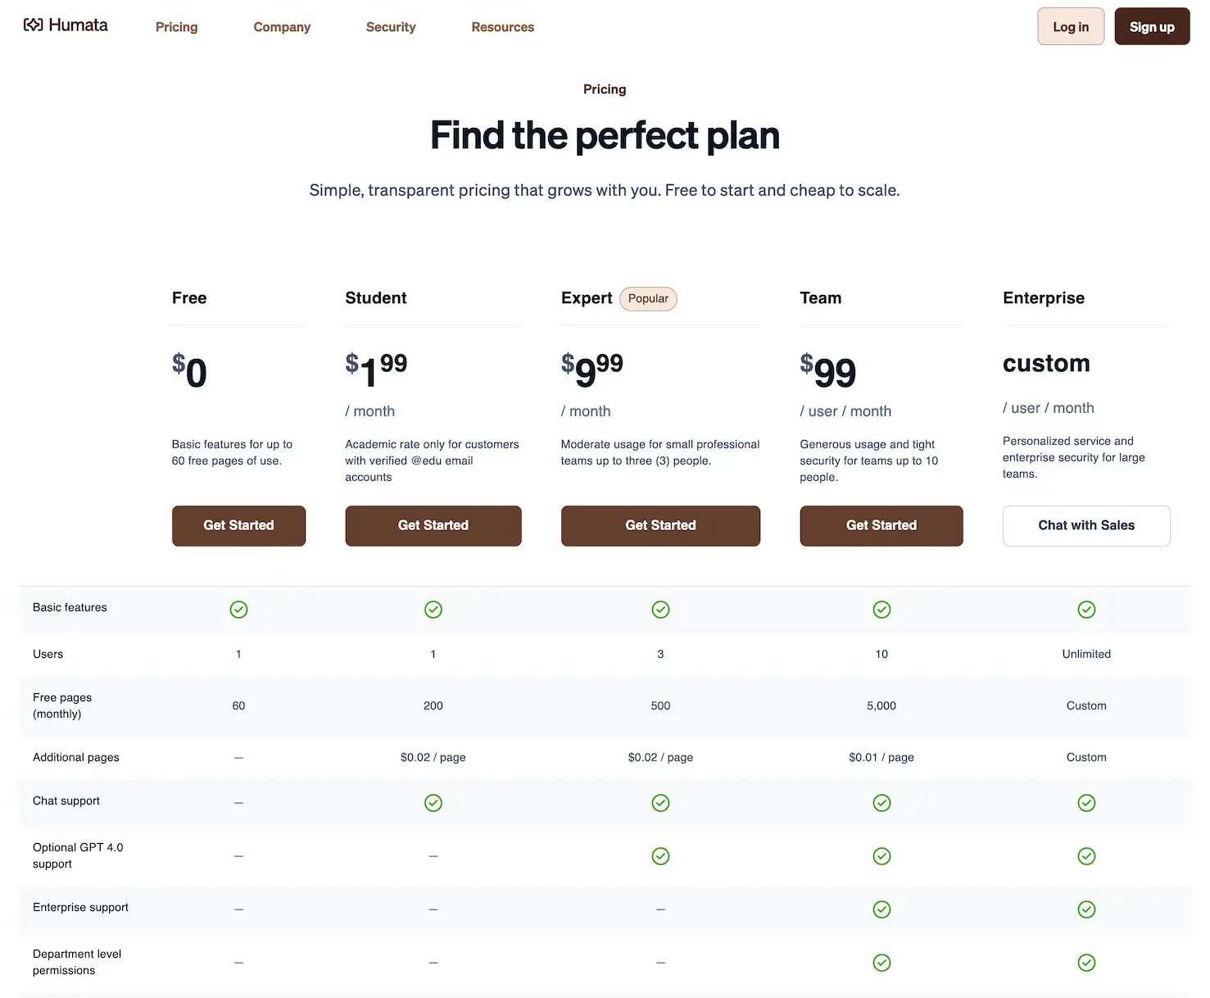Open the Resources navigation item

[x=502, y=27]
